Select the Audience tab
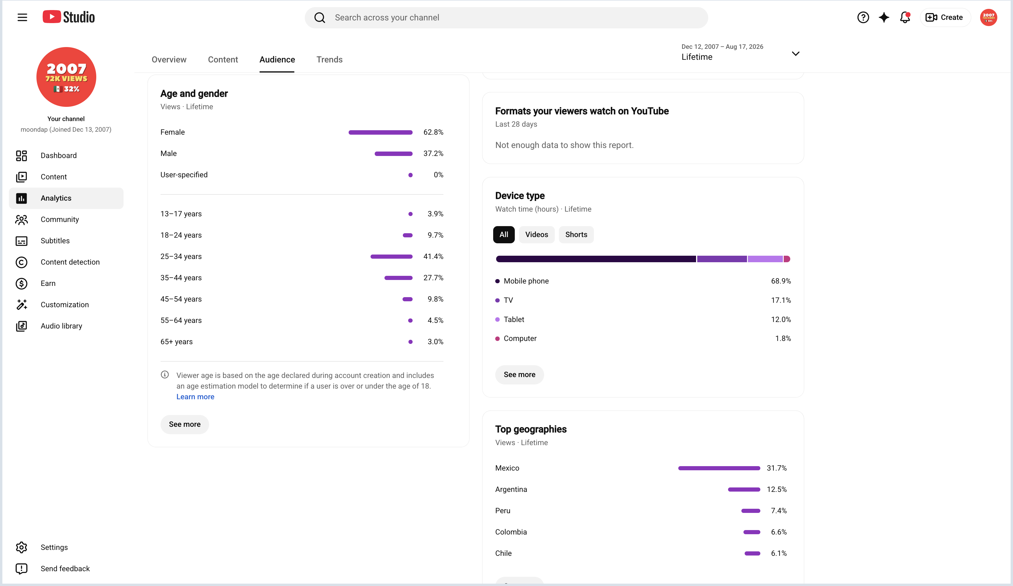Viewport: 1013px width, 586px height. coord(277,59)
